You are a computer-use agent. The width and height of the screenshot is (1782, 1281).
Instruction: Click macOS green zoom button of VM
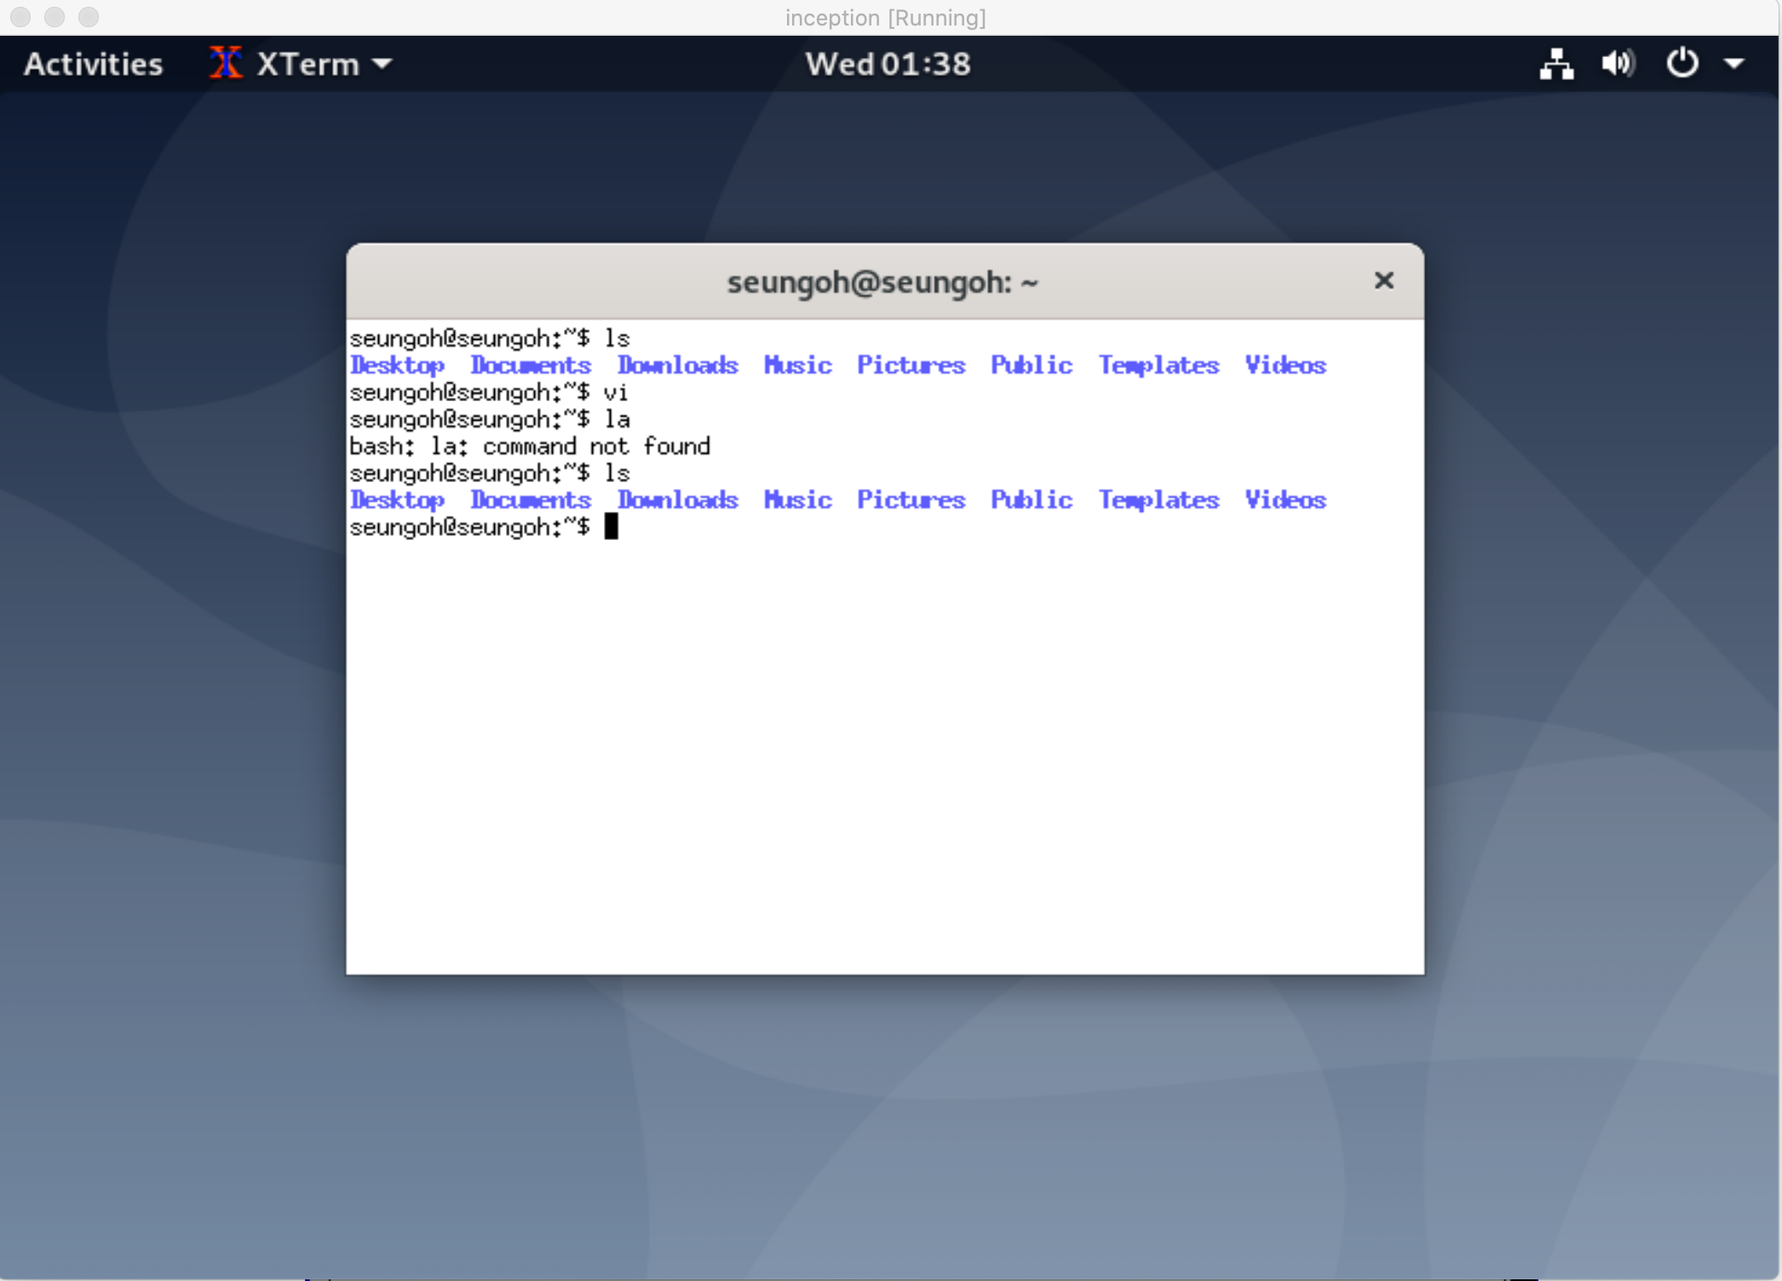(89, 17)
